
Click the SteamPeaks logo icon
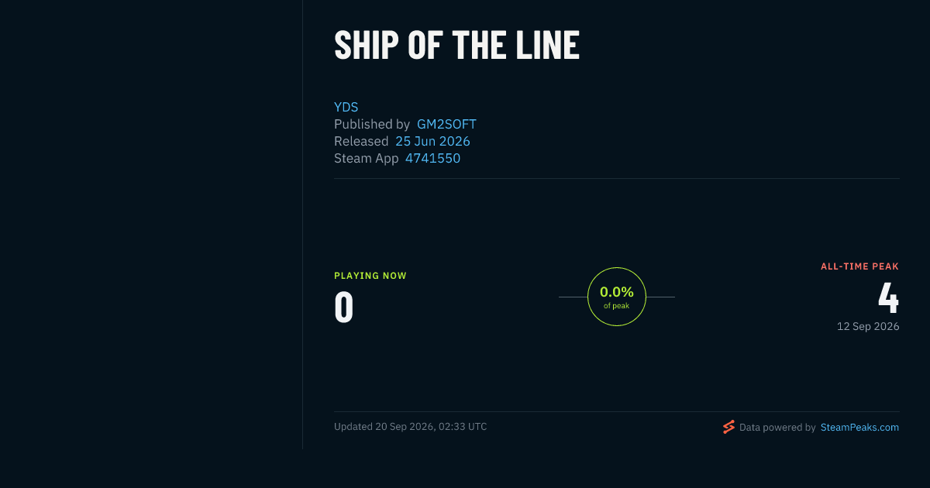[x=728, y=427]
